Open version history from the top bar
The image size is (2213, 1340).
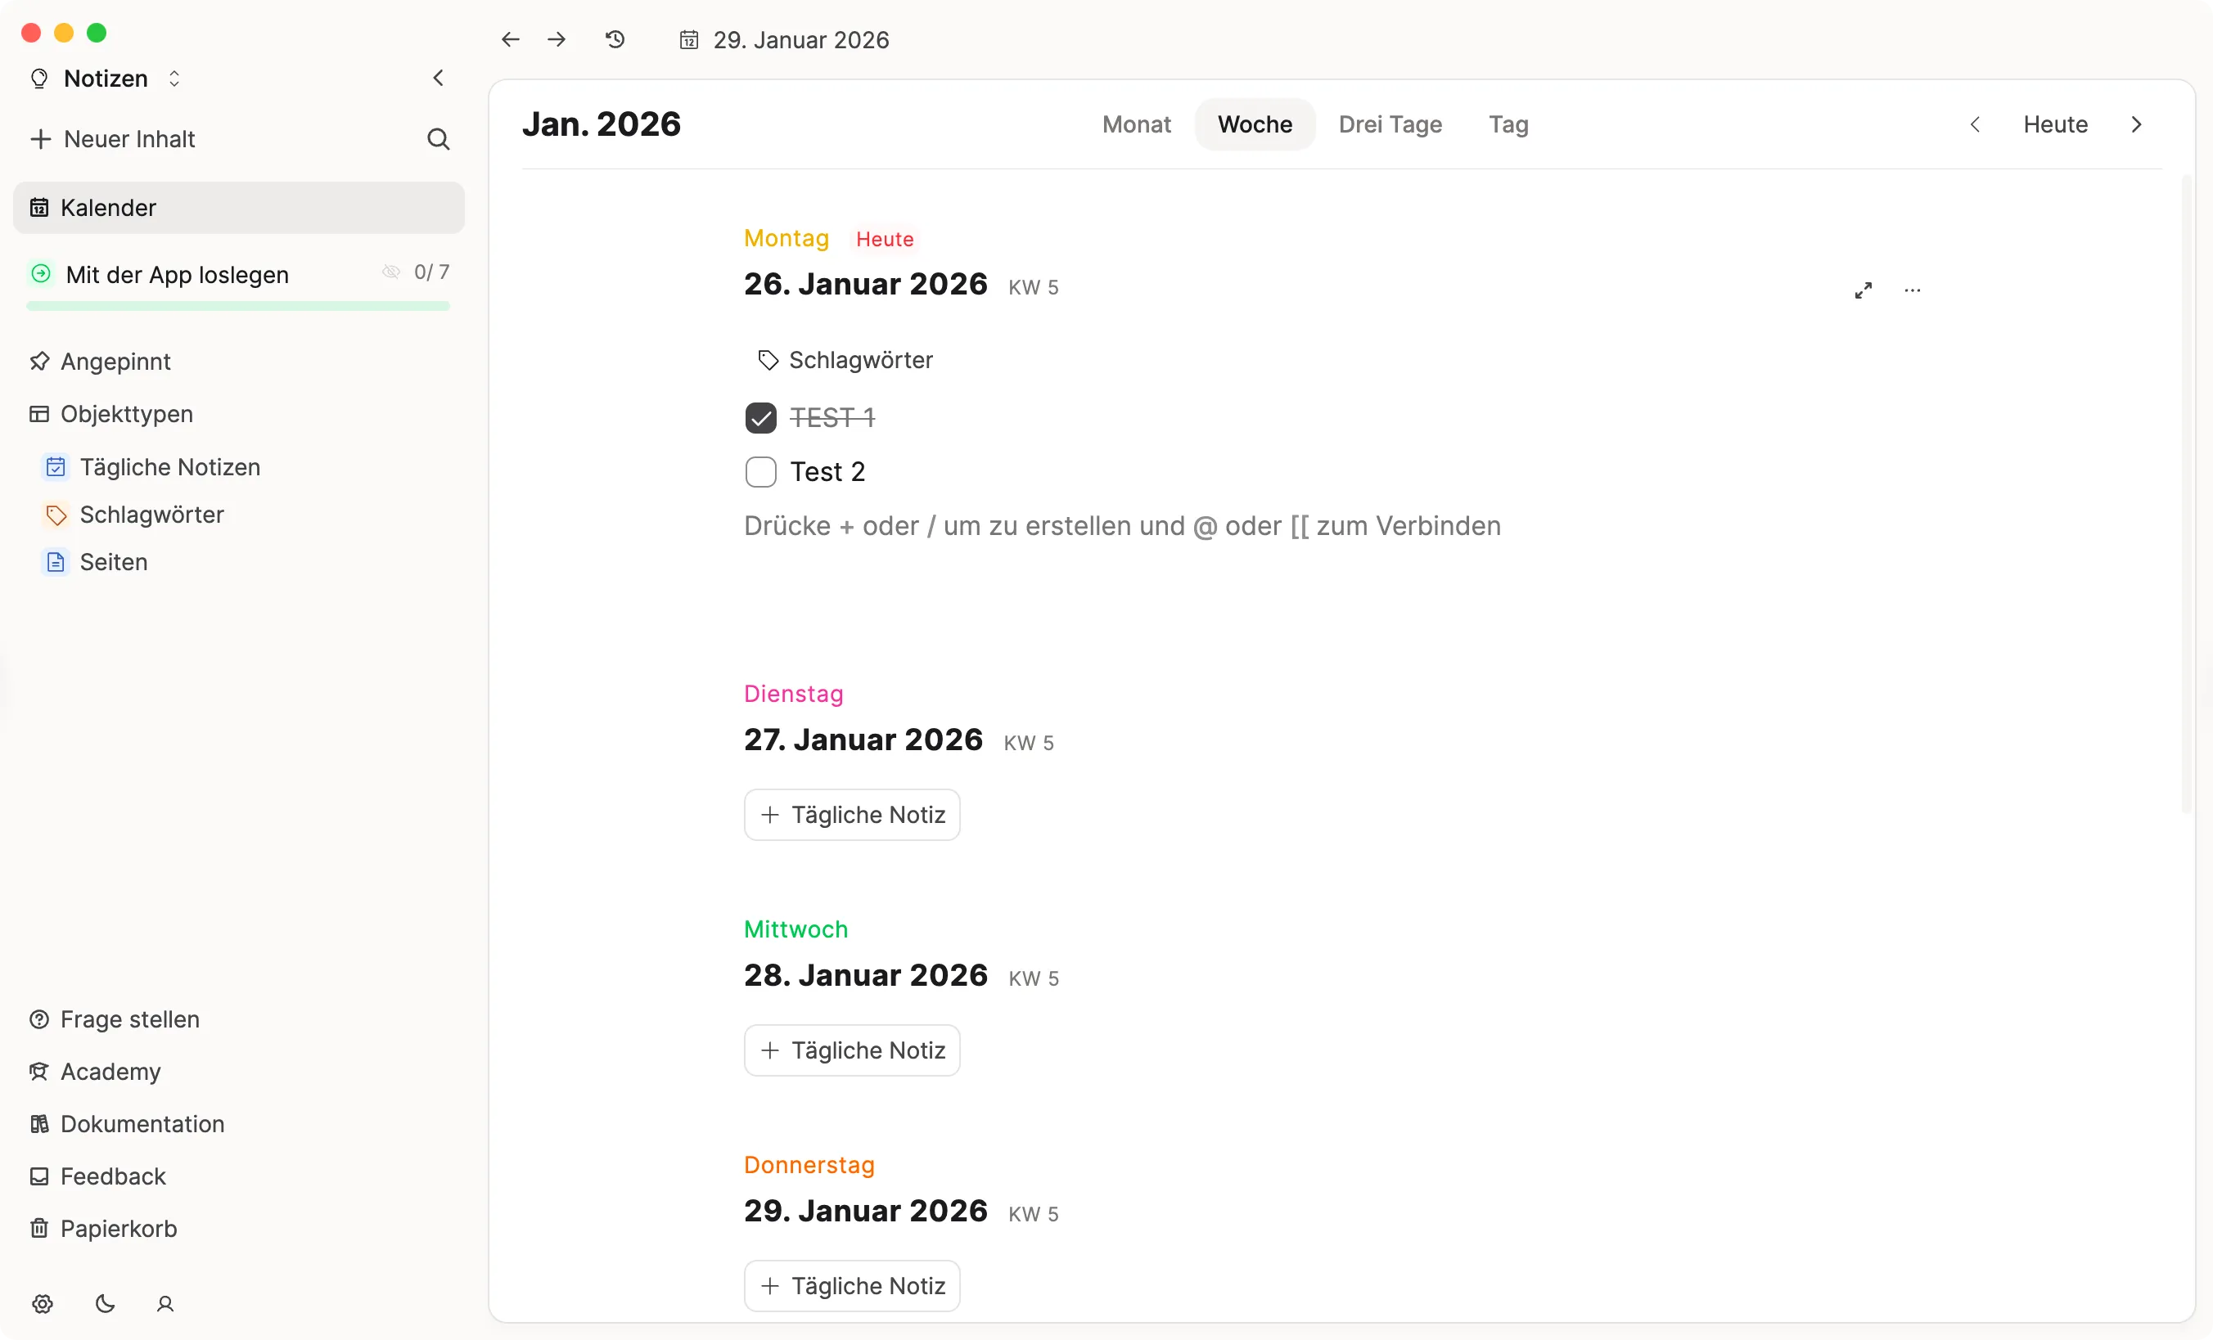tap(615, 38)
